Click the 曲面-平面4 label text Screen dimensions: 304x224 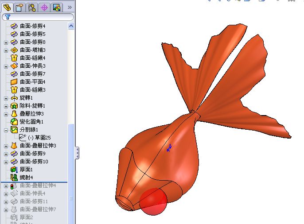click(x=33, y=82)
